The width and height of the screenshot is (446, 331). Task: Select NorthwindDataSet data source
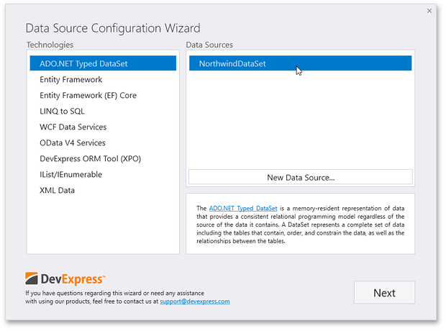[x=301, y=63]
